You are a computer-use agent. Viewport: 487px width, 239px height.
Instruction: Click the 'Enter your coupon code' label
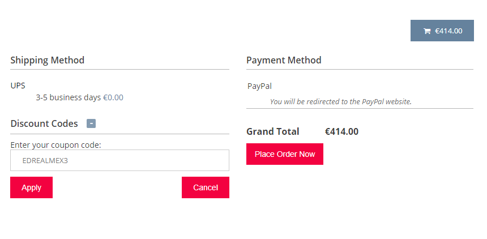tap(56, 145)
